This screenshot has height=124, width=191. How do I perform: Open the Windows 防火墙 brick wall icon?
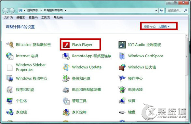tap(122, 67)
